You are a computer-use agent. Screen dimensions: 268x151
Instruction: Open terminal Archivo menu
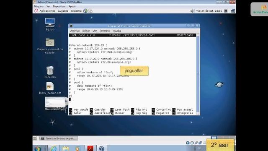coord(75,31)
